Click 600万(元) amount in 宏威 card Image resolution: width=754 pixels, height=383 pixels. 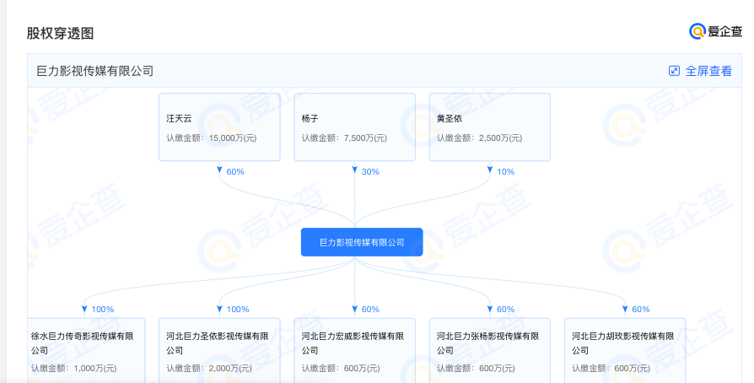(362, 369)
